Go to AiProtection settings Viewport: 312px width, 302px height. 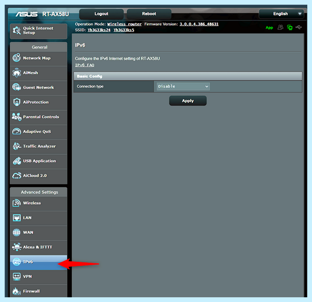[x=38, y=102]
